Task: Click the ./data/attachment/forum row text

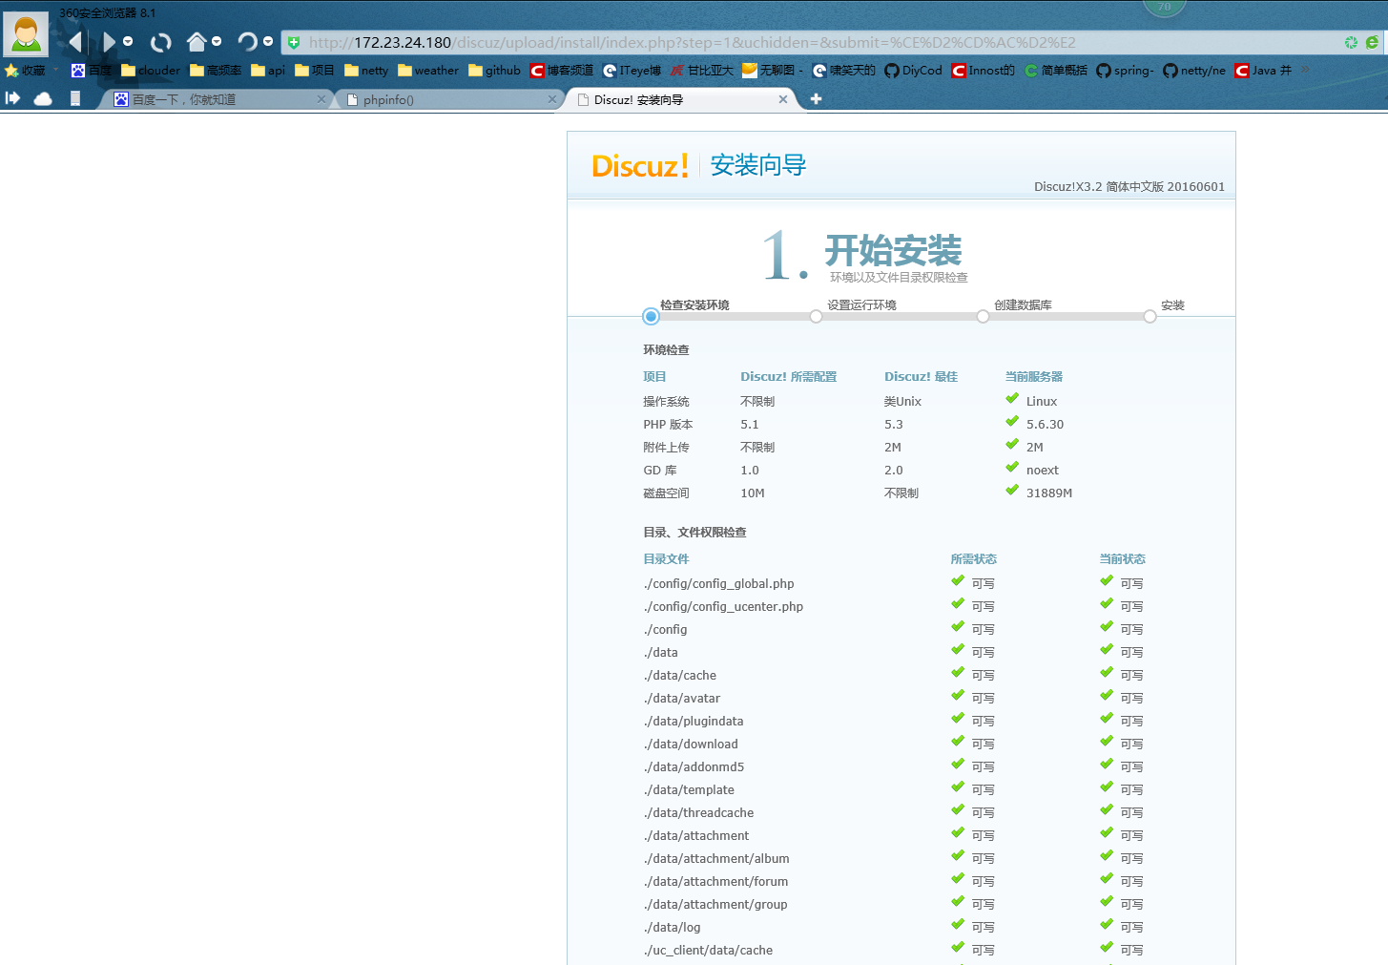Action: click(715, 881)
